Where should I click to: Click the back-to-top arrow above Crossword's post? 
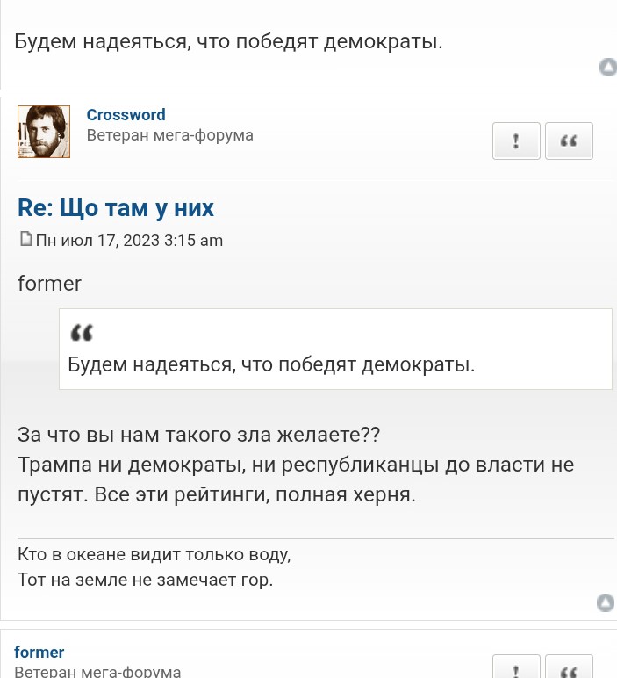[x=607, y=67]
